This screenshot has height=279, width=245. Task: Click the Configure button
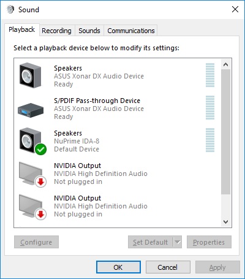36,242
